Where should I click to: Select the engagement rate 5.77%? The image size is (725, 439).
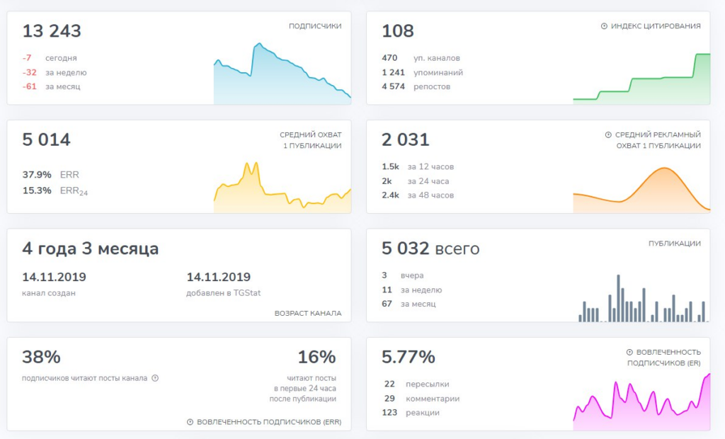tap(409, 357)
